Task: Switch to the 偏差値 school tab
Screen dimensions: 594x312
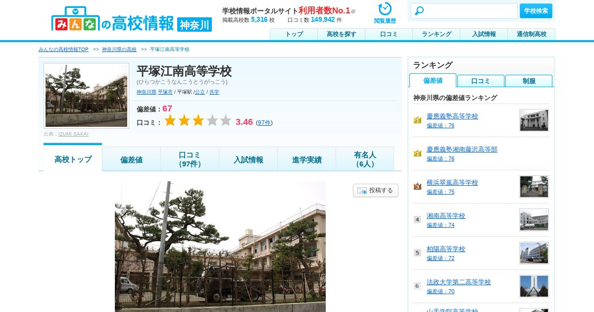Action: click(131, 159)
